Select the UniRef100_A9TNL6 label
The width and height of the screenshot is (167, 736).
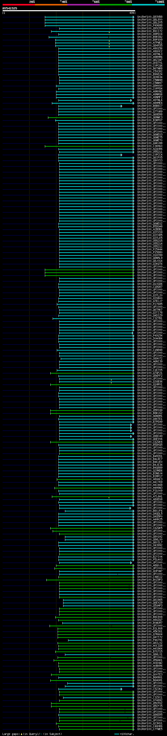pos(150,100)
